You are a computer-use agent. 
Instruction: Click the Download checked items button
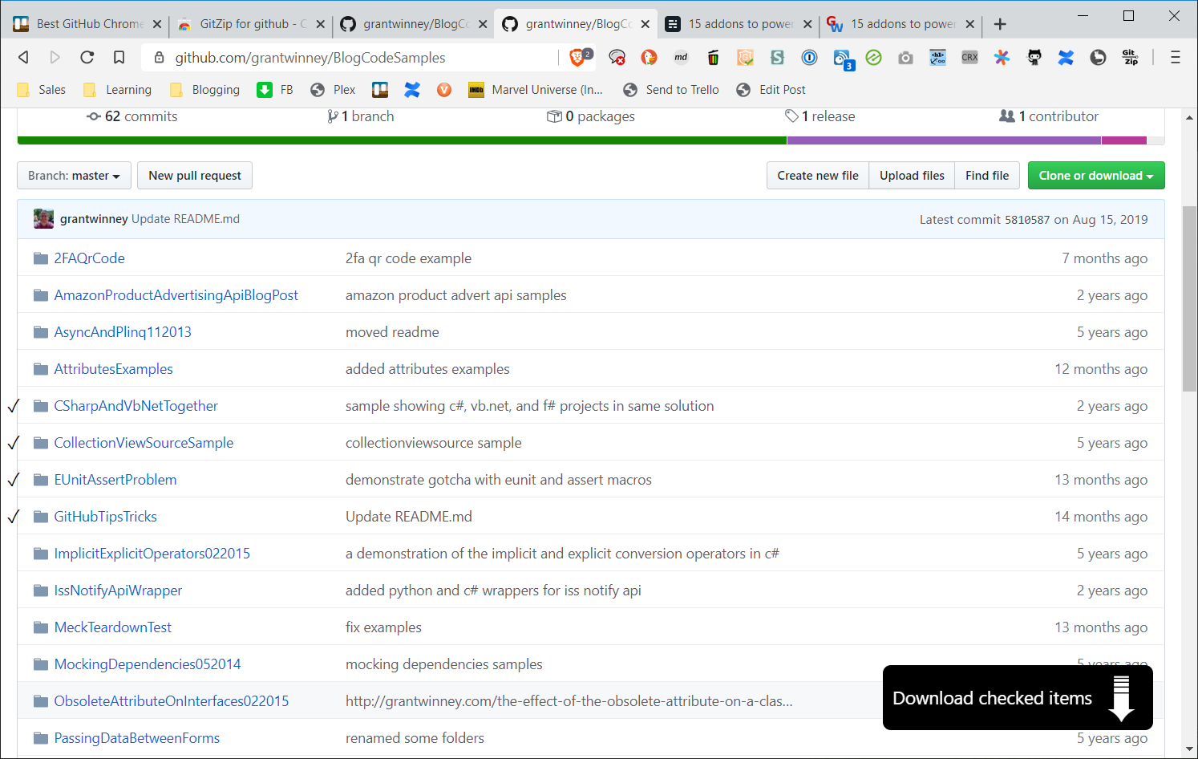[1017, 698]
